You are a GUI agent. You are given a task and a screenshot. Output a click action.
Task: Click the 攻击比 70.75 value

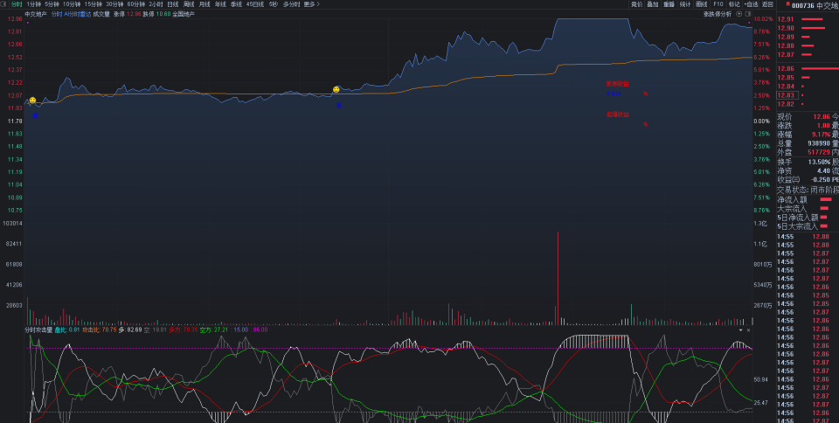100,330
